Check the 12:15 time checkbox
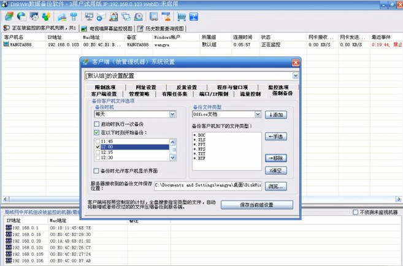The height and width of the screenshot is (266, 403). [98, 152]
